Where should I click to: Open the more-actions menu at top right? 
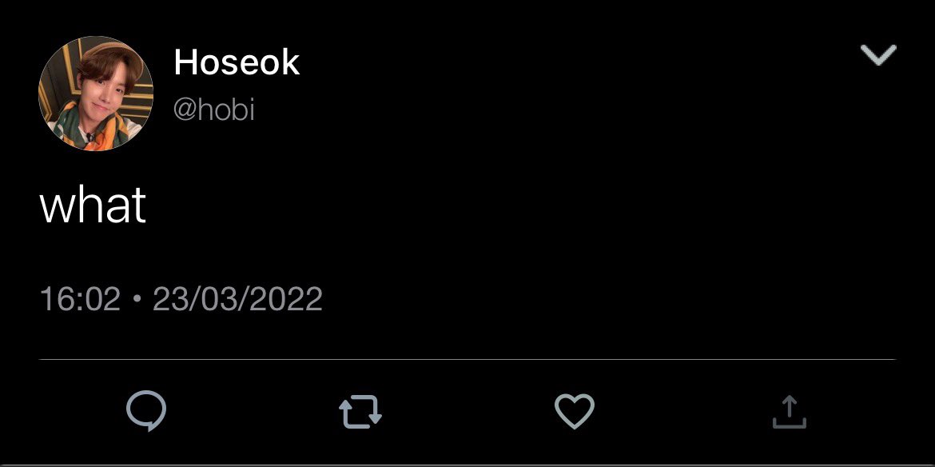click(x=878, y=55)
